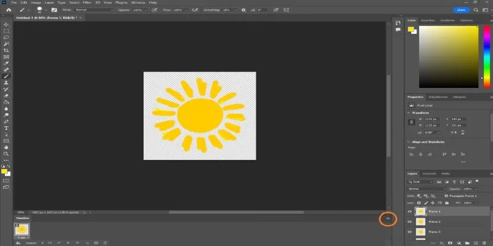This screenshot has width=493, height=246.
Task: Open the Image menu
Action: point(36,2)
